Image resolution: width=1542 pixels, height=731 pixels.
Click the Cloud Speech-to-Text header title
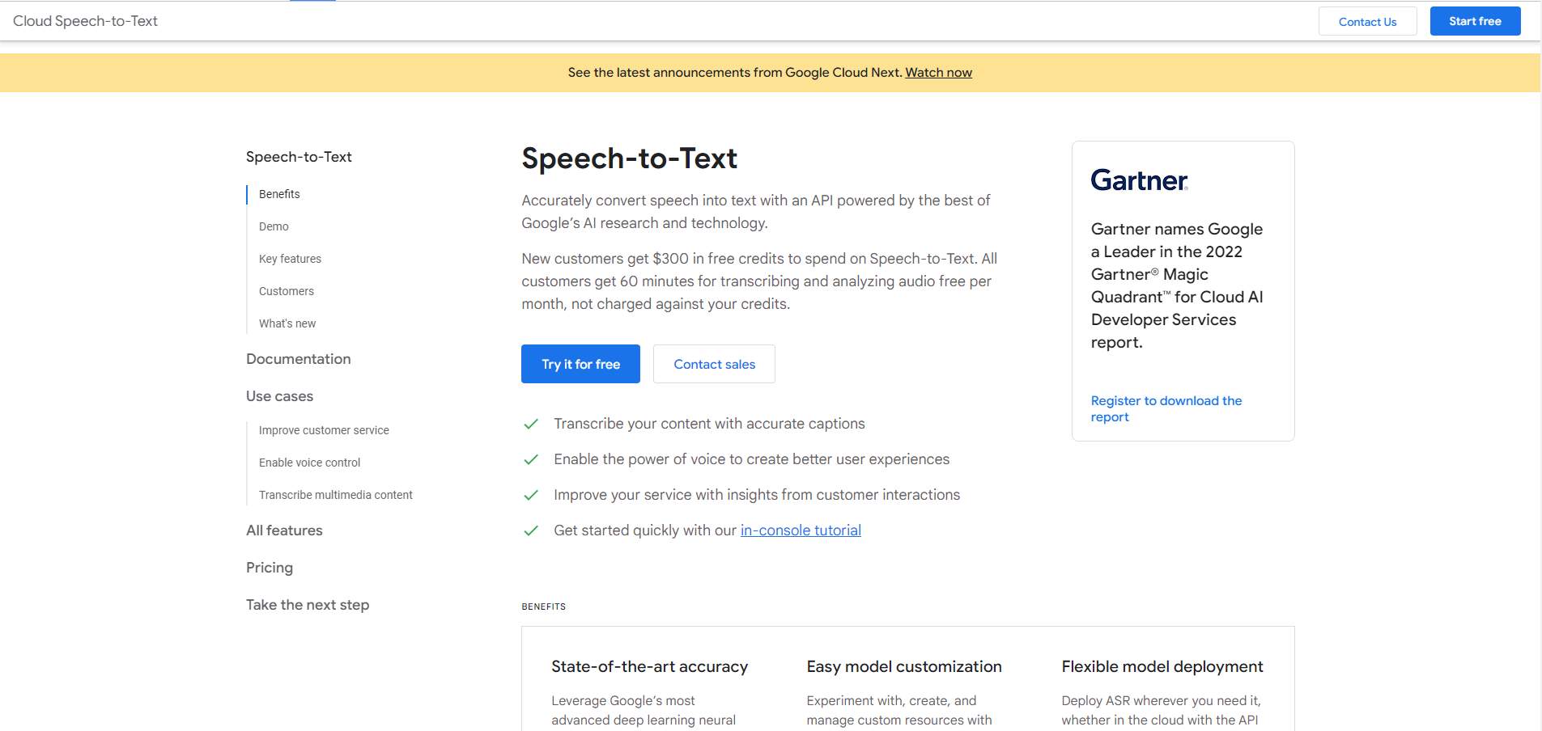pyautogui.click(x=85, y=21)
